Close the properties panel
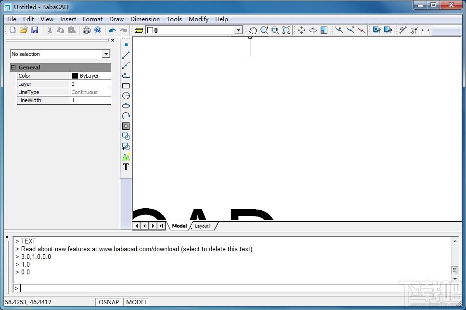466x310 pixels. 113,40
